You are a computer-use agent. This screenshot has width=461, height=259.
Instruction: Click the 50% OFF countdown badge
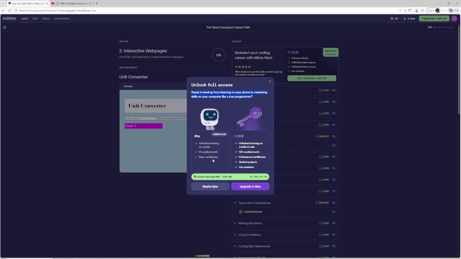click(331, 53)
